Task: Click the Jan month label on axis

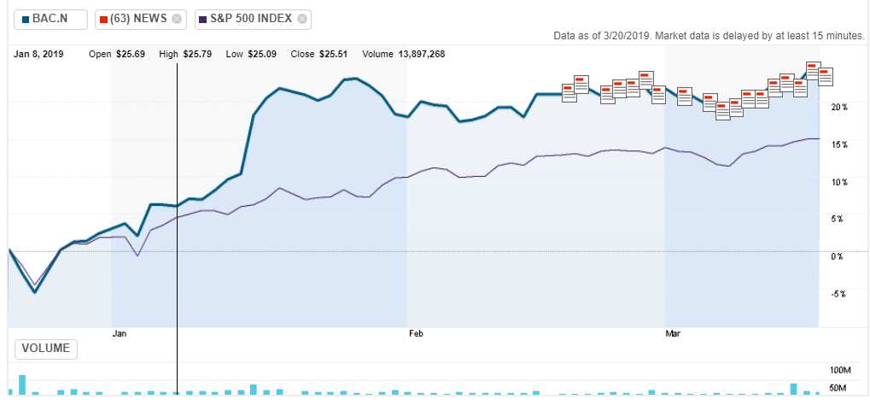Action: pos(120,334)
